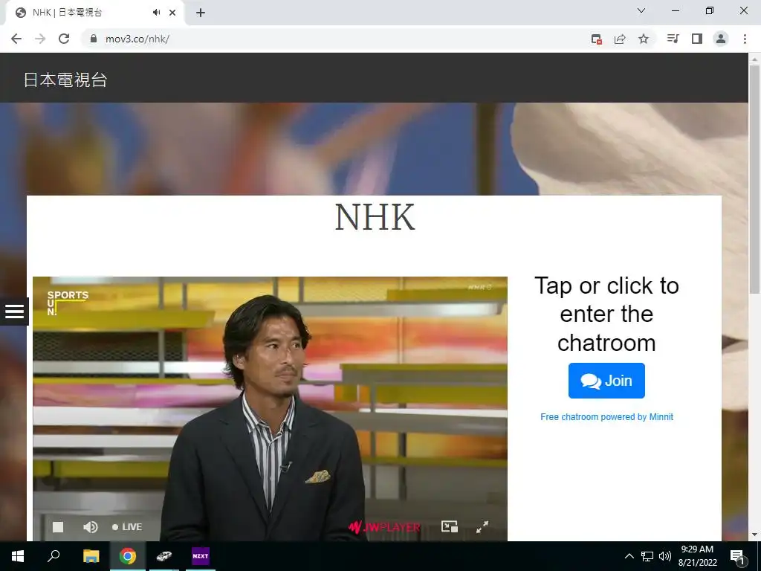Share this page via share icon
This screenshot has width=761, height=571.
(x=620, y=39)
